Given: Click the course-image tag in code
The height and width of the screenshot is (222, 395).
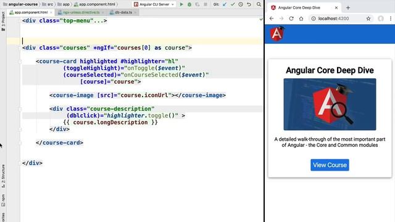Looking at the screenshot, I should pyautogui.click(x=73, y=95).
